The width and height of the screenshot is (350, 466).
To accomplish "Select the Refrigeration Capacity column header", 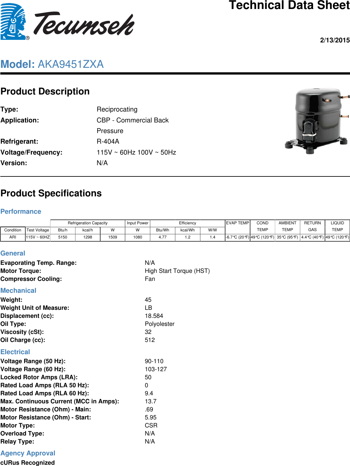I will [87, 222].
